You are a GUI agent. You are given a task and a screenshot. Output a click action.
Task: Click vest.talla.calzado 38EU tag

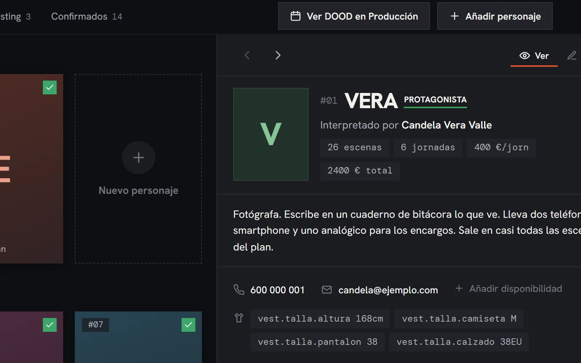[459, 342]
